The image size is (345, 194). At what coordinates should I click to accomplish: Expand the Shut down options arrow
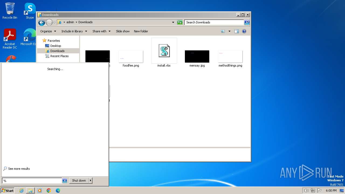click(91, 181)
